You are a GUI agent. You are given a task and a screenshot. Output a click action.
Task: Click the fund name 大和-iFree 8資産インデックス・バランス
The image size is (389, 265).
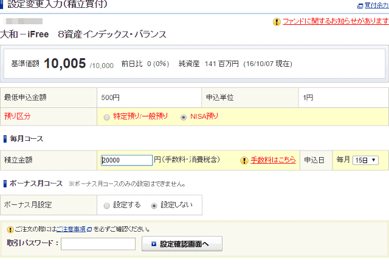click(83, 35)
